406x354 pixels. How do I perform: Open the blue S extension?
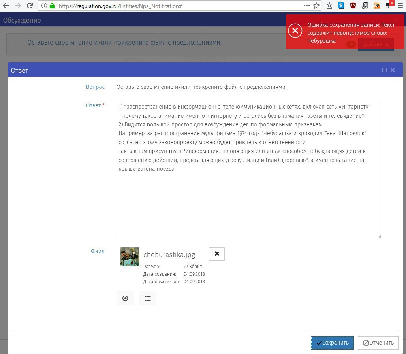click(341, 5)
